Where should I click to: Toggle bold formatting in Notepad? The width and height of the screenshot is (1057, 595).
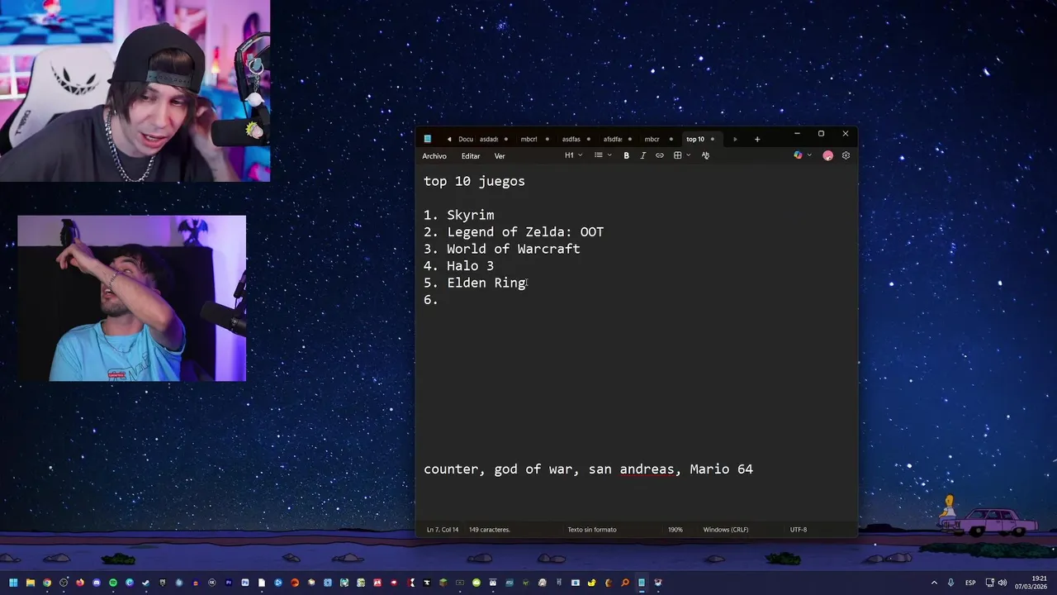point(626,155)
